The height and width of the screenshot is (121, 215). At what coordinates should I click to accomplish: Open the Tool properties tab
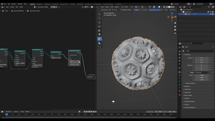pyautogui.click(x=179, y=47)
